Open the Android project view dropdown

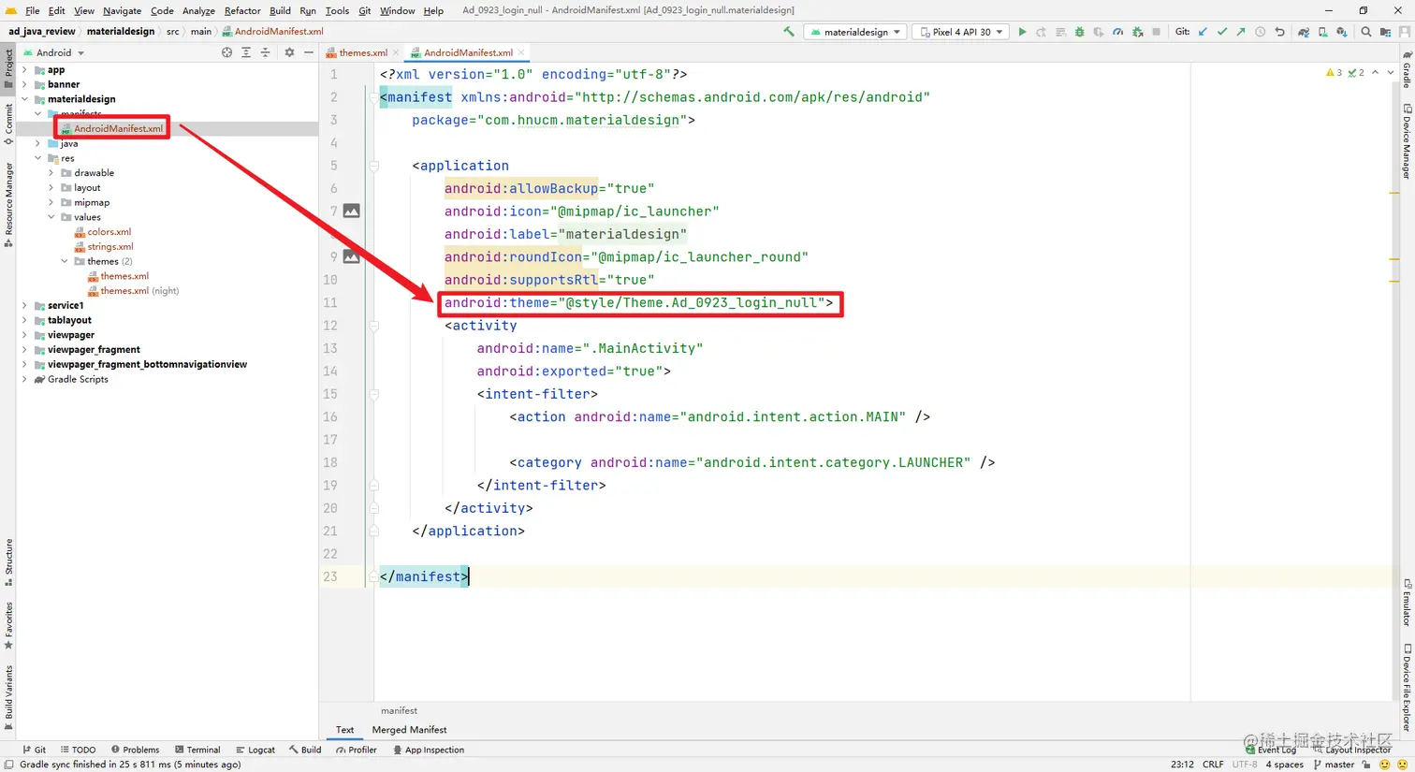click(x=54, y=52)
